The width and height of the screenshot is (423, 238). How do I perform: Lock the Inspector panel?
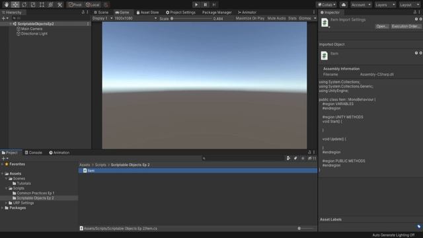click(x=415, y=12)
